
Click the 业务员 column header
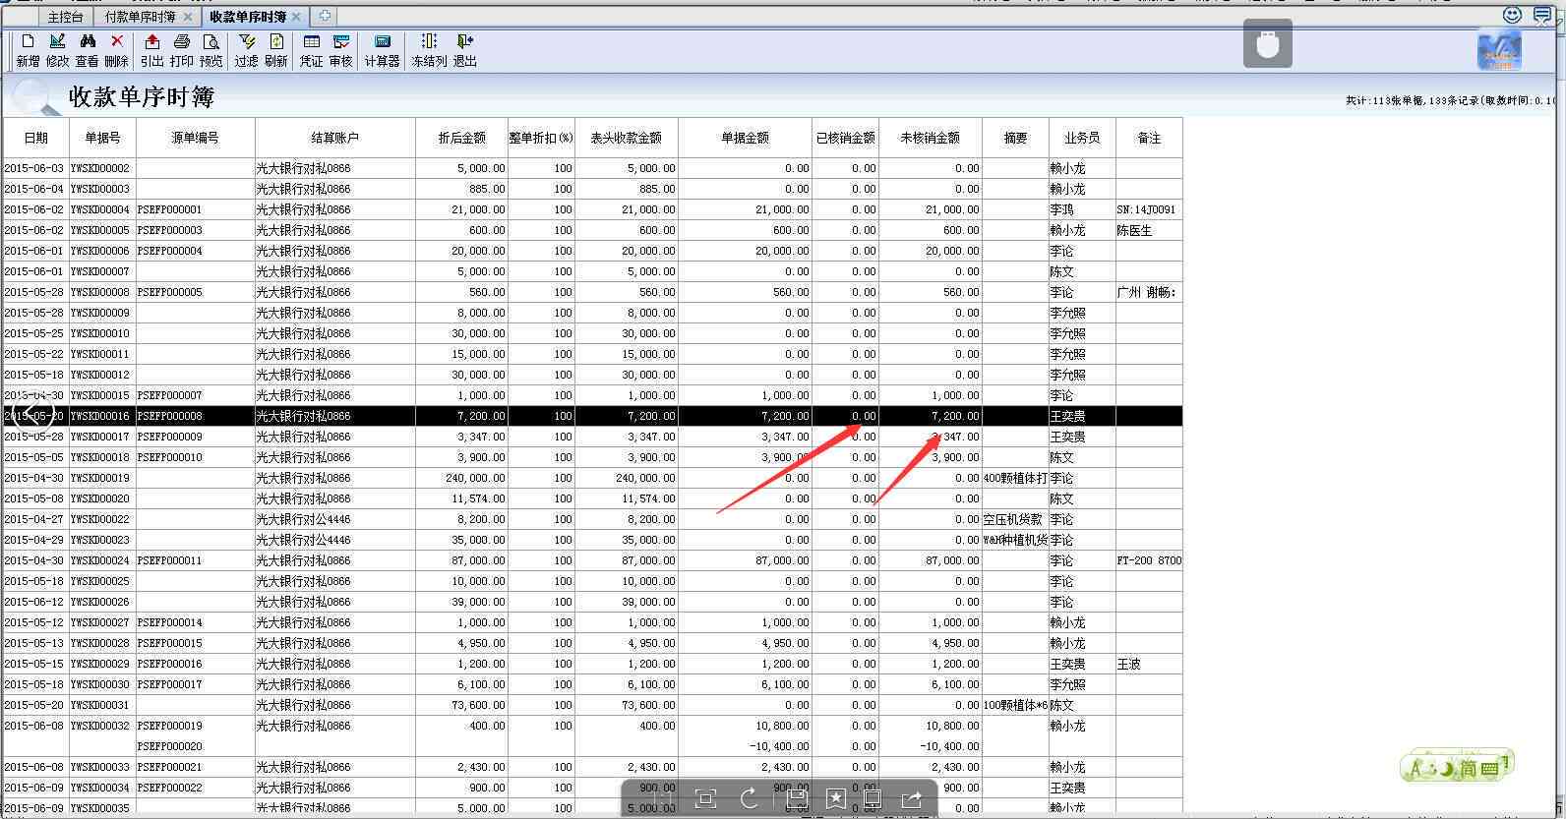pyautogui.click(x=1082, y=138)
